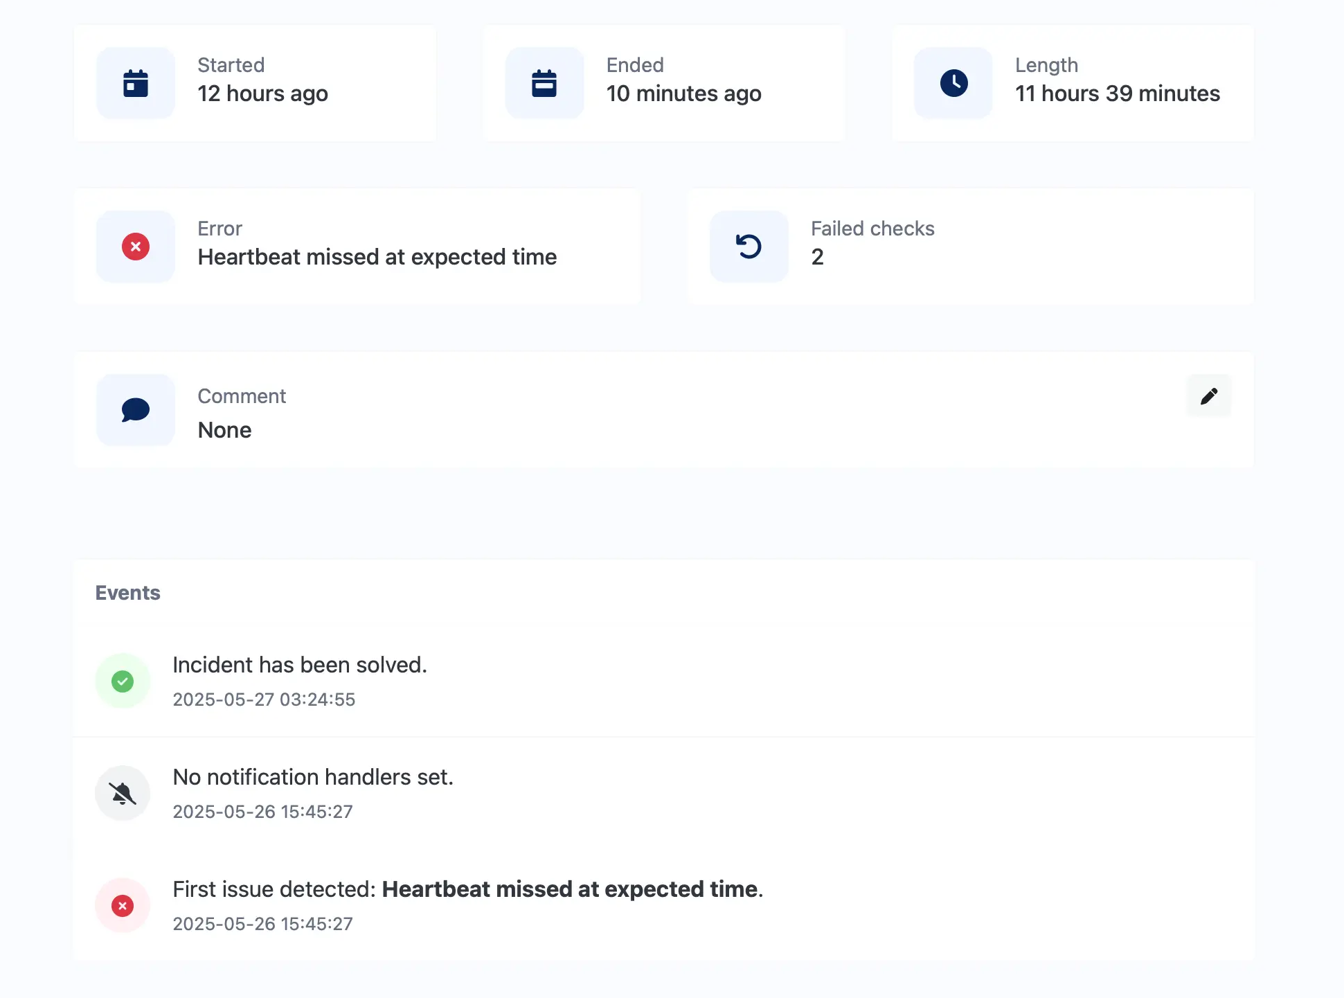
Task: Click the Failed checks retry icon
Action: coord(749,247)
